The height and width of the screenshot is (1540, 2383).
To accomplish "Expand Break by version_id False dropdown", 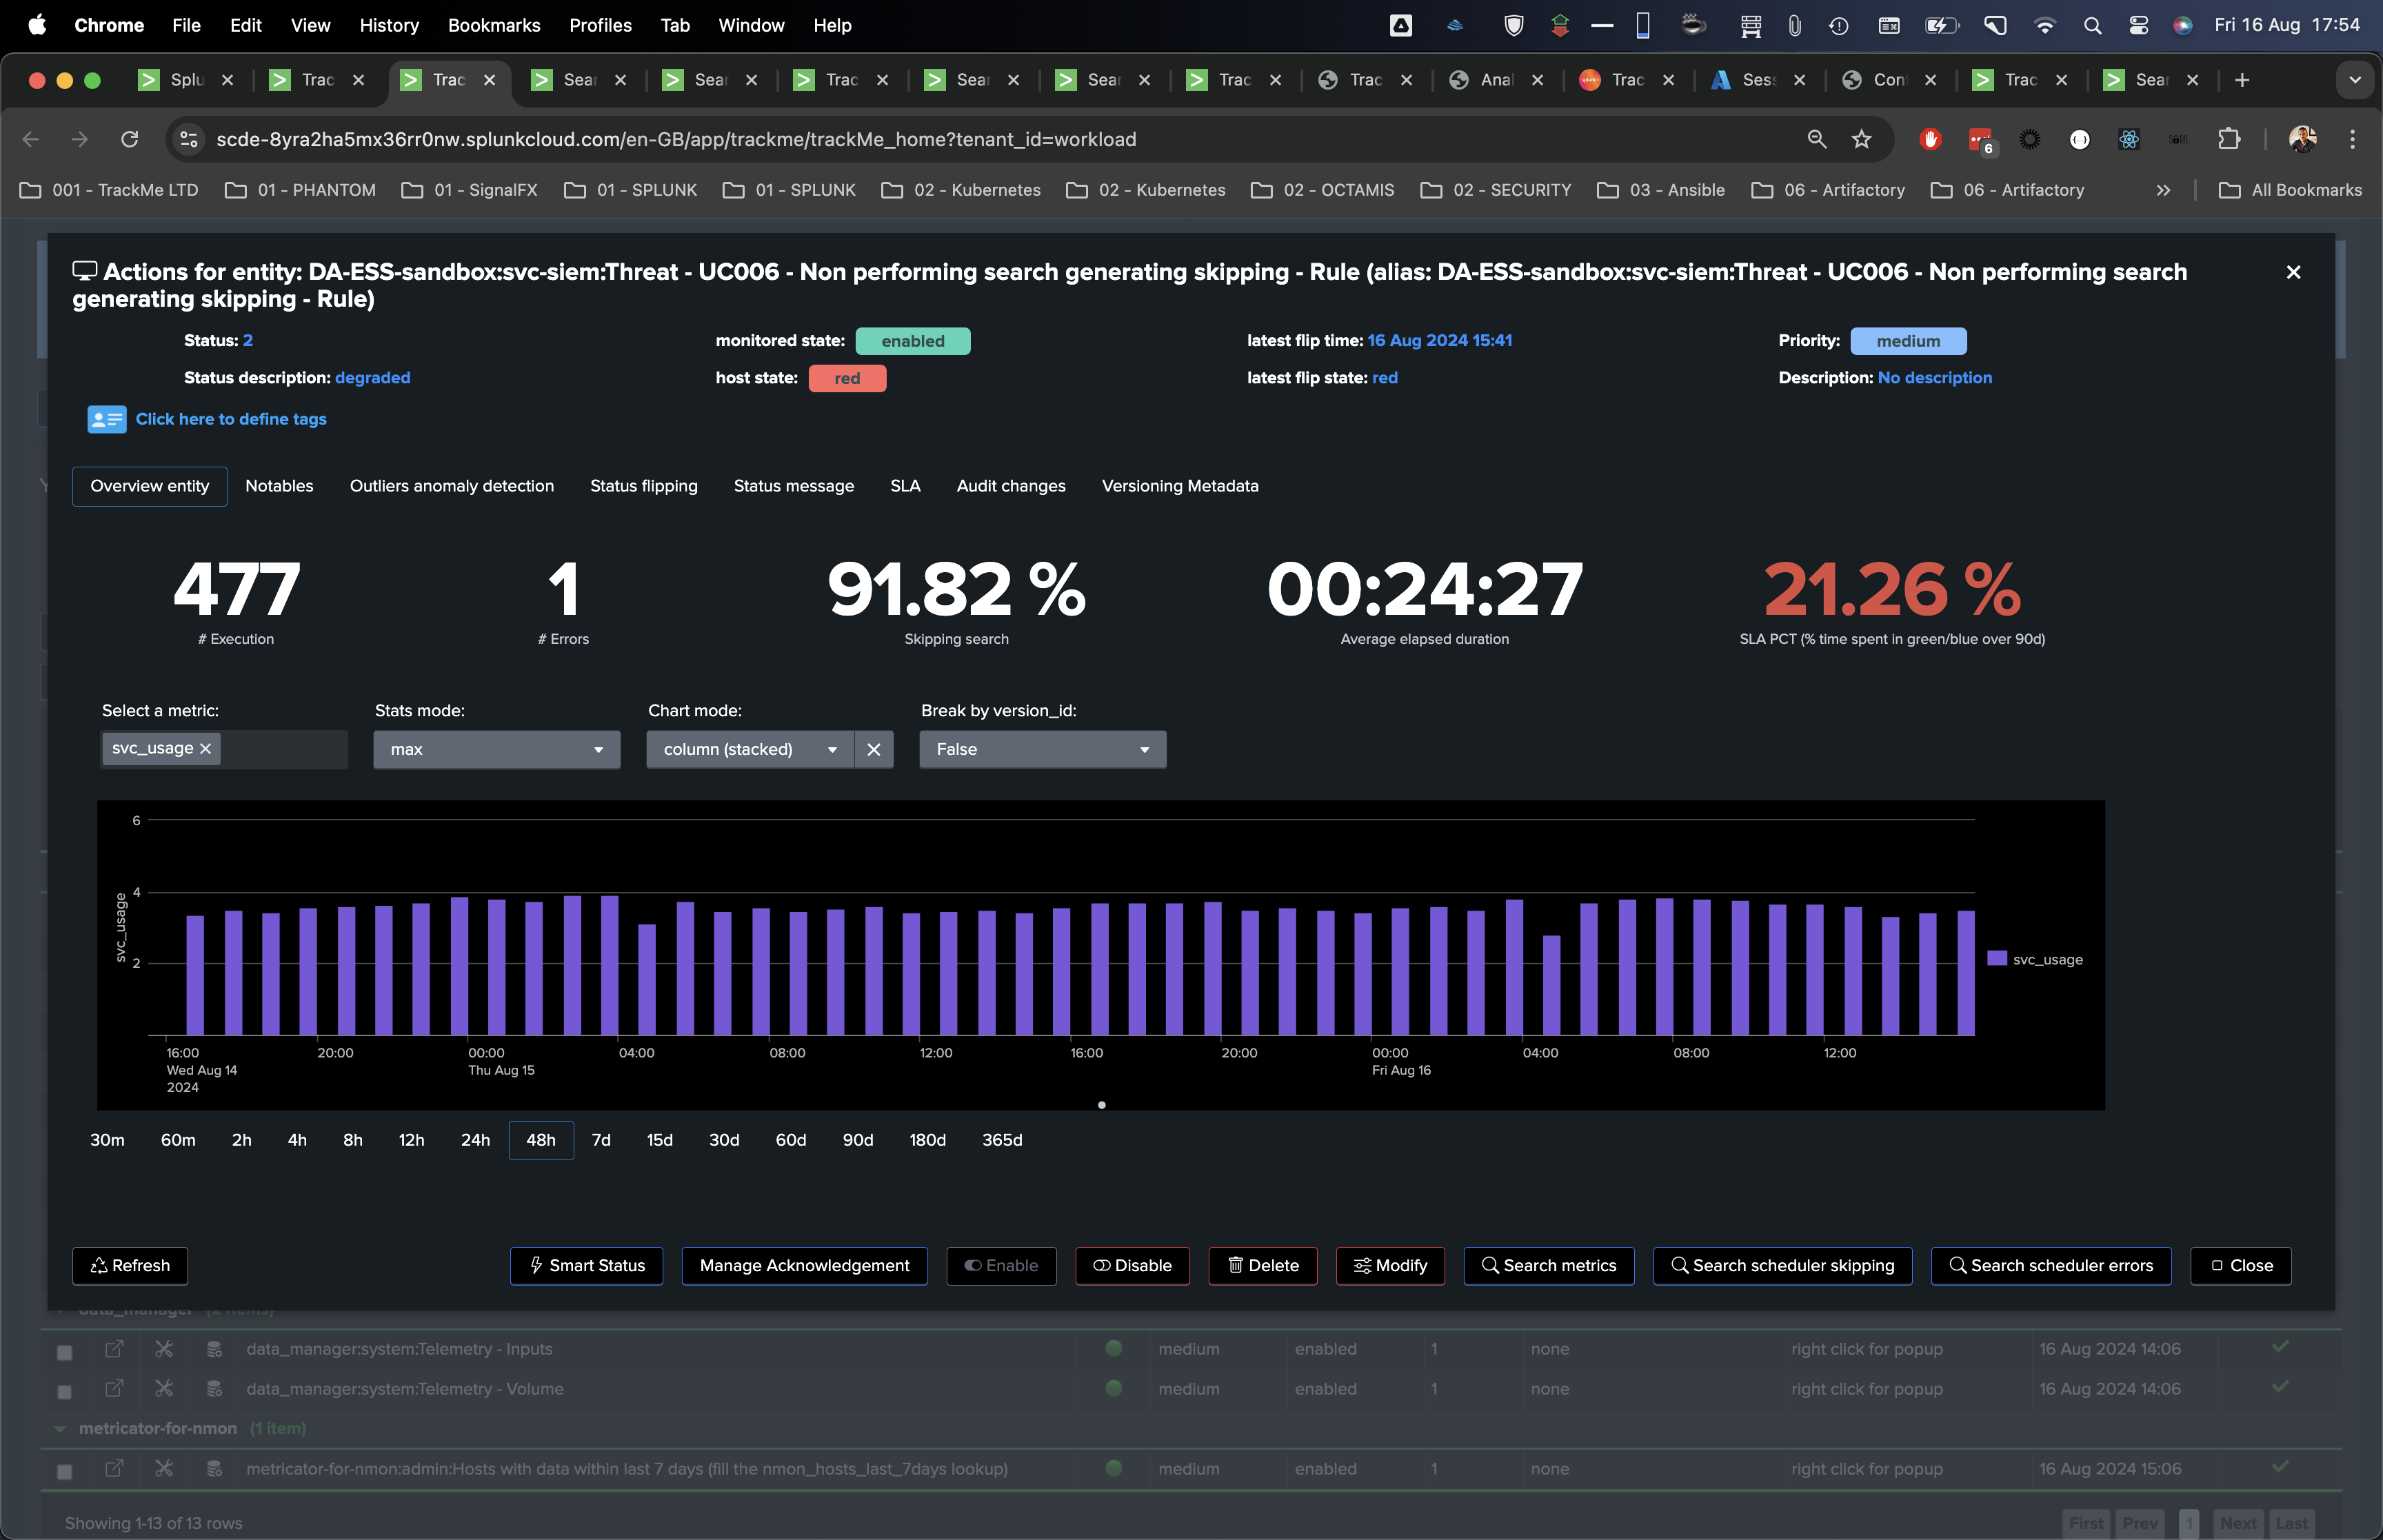I will [1042, 749].
